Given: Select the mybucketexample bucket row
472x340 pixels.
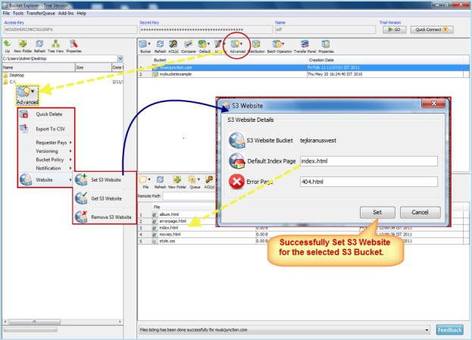Looking at the screenshot, I should click(303, 74).
